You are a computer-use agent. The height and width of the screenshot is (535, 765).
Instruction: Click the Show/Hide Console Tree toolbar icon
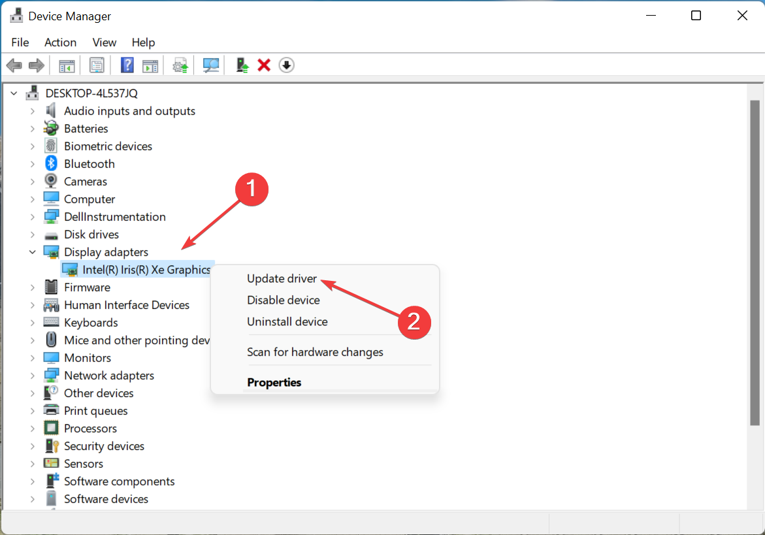coord(67,65)
